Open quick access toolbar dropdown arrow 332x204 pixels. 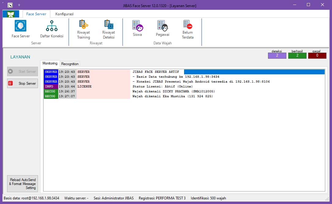[19, 5]
